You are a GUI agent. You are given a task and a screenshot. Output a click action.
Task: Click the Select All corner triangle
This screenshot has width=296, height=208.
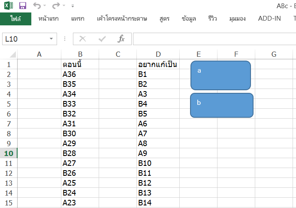coord(13,55)
